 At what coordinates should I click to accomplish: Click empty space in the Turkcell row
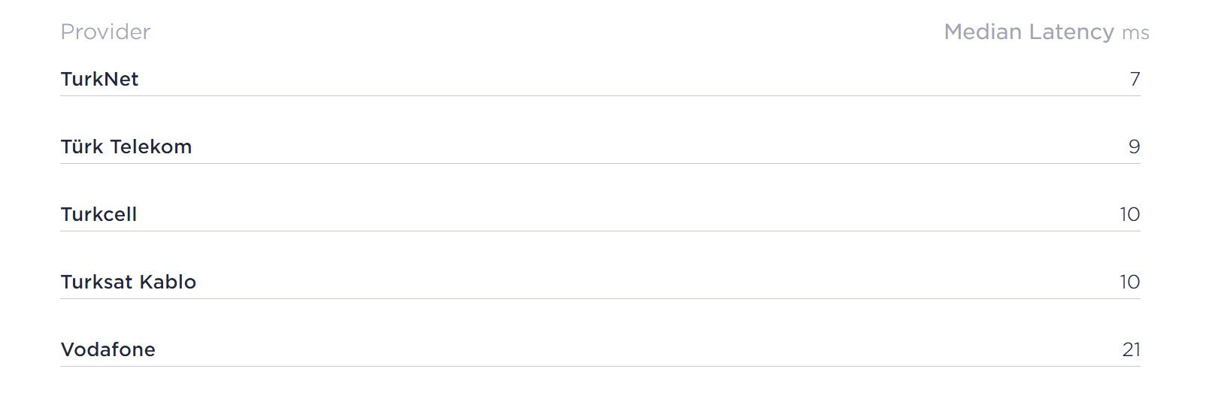[601, 214]
